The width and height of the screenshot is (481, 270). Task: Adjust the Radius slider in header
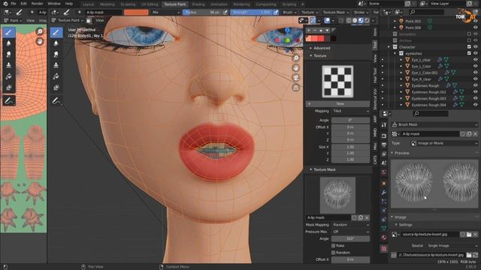click(202, 12)
